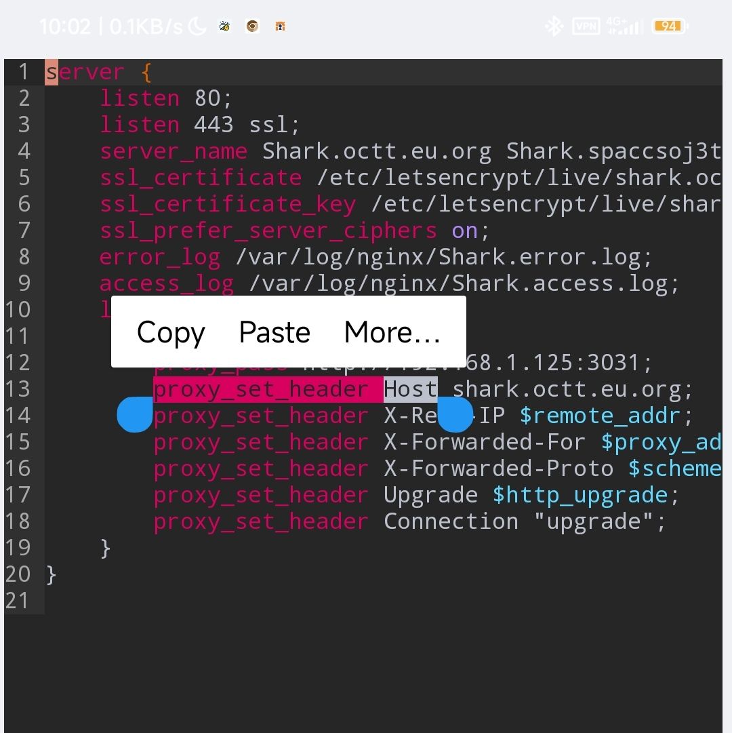The width and height of the screenshot is (732, 733).
Task: Tap the round camera notification icon
Action: [x=252, y=26]
